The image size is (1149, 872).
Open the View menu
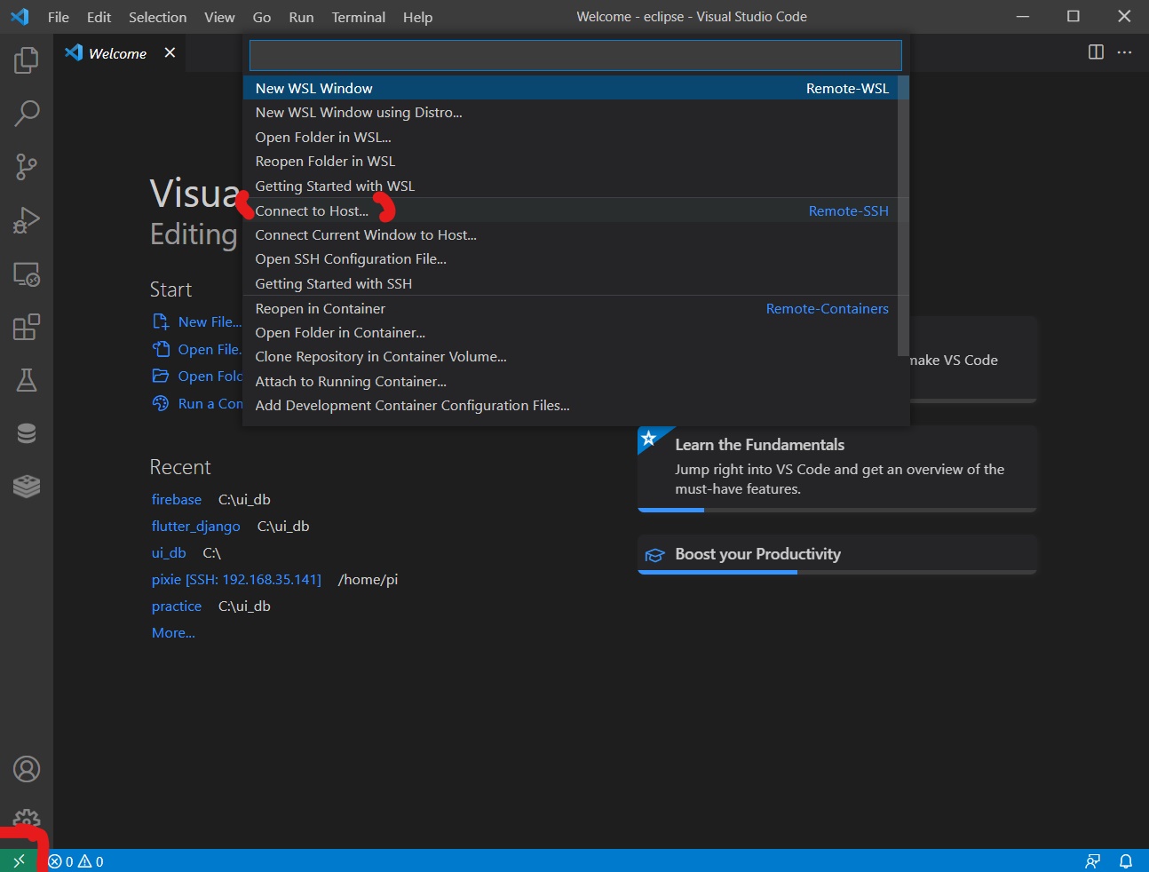point(219,17)
